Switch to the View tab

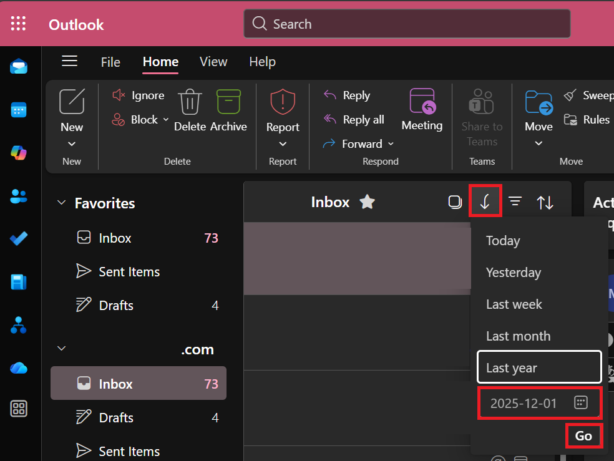click(213, 62)
